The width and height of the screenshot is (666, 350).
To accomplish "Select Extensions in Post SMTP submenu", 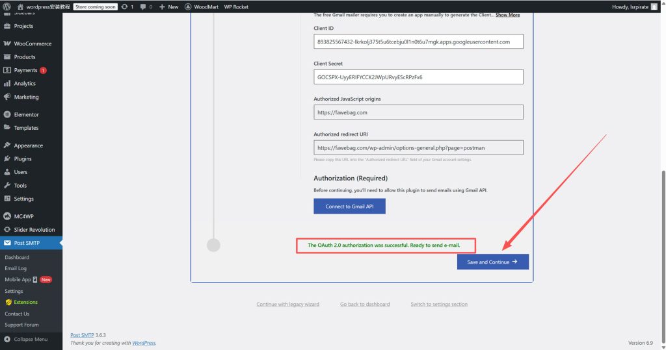I will pyautogui.click(x=25, y=302).
